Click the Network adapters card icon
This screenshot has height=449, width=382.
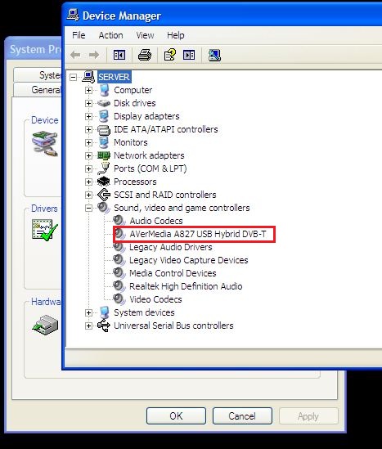tap(104, 155)
